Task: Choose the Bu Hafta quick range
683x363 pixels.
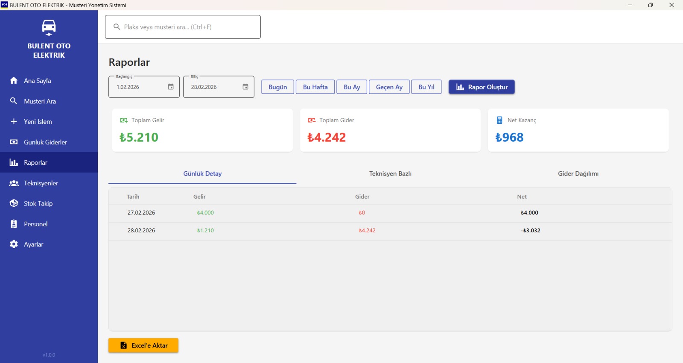Action: [x=315, y=87]
